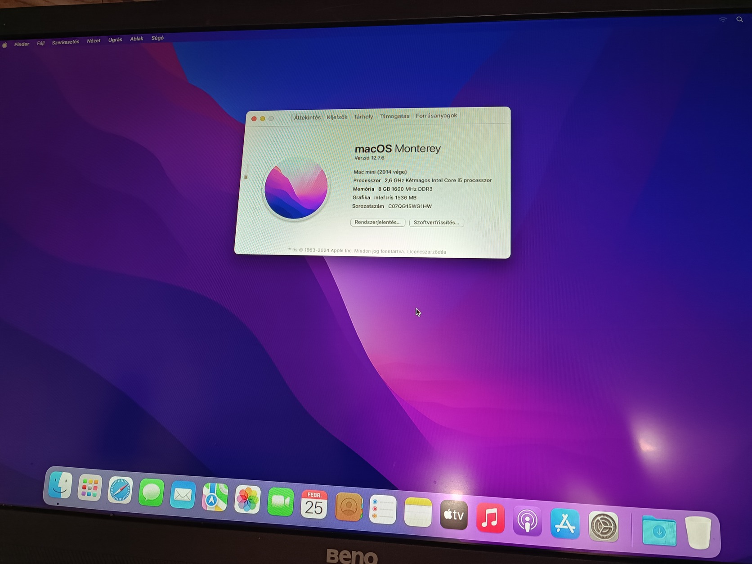Screen dimensions: 752x564
Task: Launch Maps from the Dock
Action: 215,497
